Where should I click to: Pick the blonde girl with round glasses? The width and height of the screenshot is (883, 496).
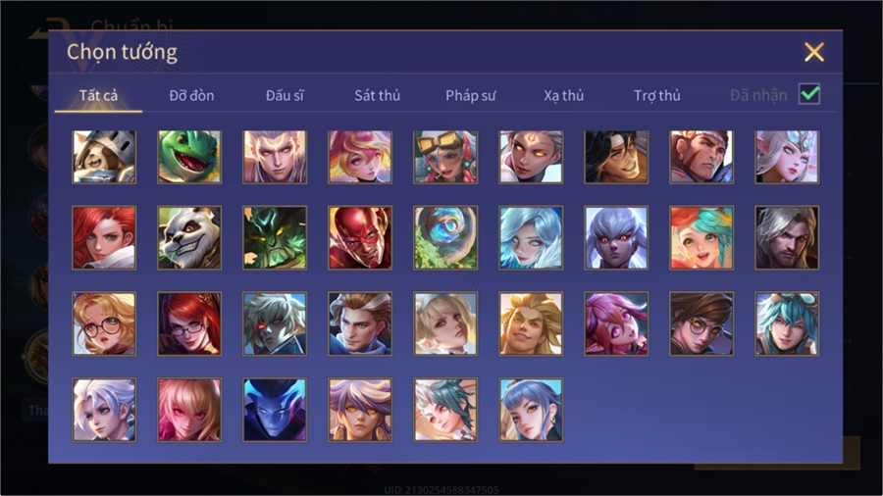click(x=104, y=323)
